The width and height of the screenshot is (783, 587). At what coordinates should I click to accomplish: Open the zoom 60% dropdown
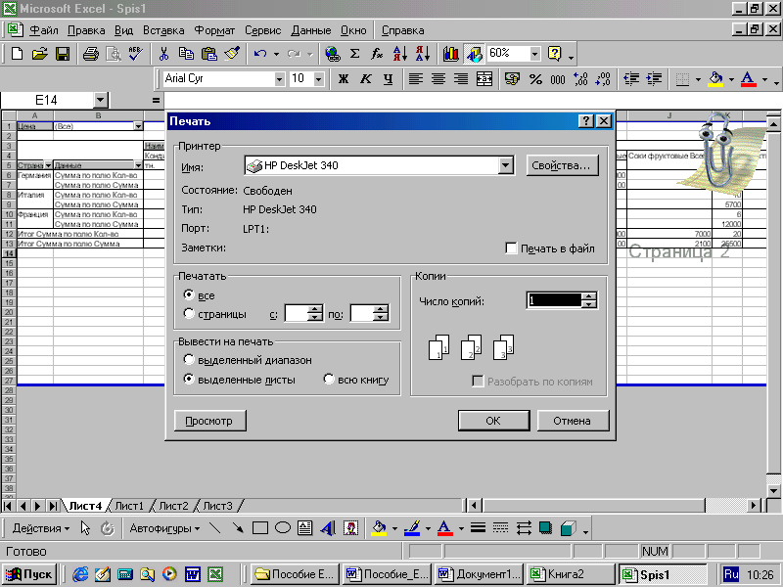[534, 54]
